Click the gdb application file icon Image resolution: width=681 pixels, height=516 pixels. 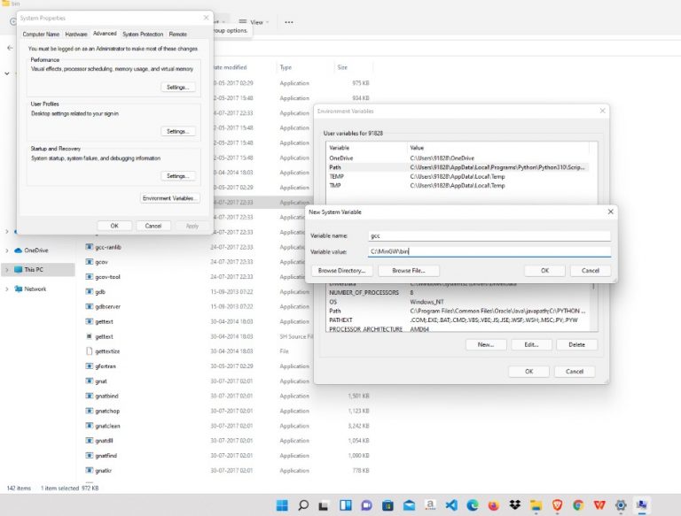[90, 291]
